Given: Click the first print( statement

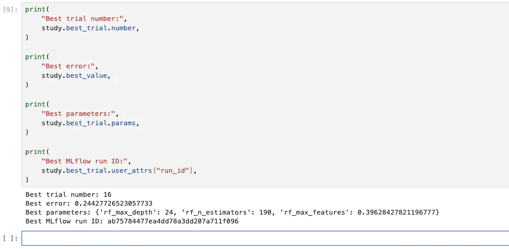Looking at the screenshot, I should (x=37, y=9).
